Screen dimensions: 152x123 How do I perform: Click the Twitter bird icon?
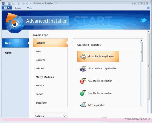coord(143,20)
